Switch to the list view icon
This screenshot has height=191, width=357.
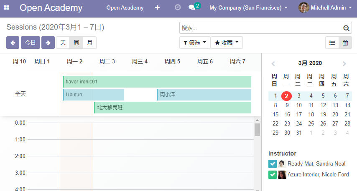click(332, 43)
